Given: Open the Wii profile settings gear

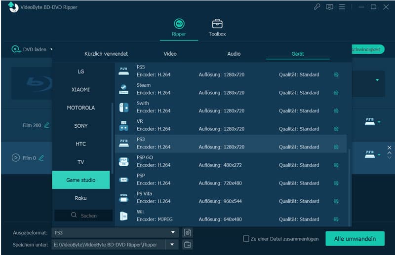Looking at the screenshot, I should (x=336, y=219).
